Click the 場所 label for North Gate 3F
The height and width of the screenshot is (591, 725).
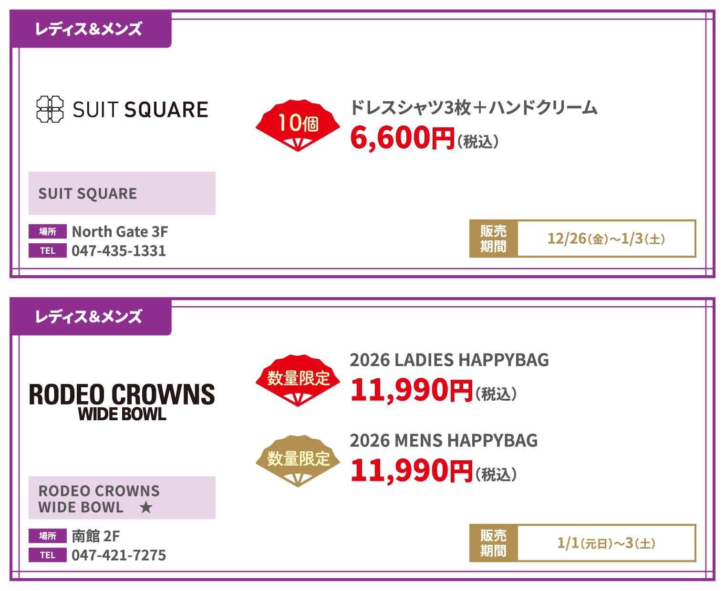pyautogui.click(x=48, y=232)
